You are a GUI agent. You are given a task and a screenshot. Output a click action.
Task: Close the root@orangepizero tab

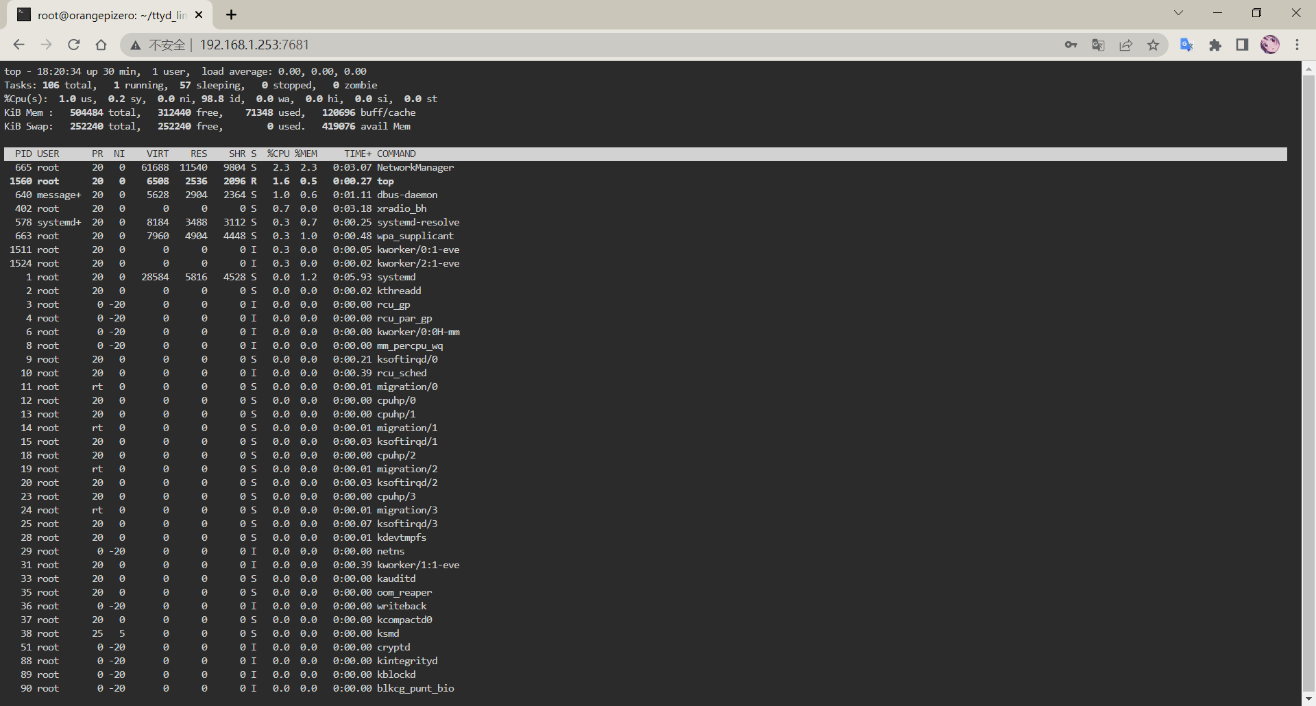point(199,15)
